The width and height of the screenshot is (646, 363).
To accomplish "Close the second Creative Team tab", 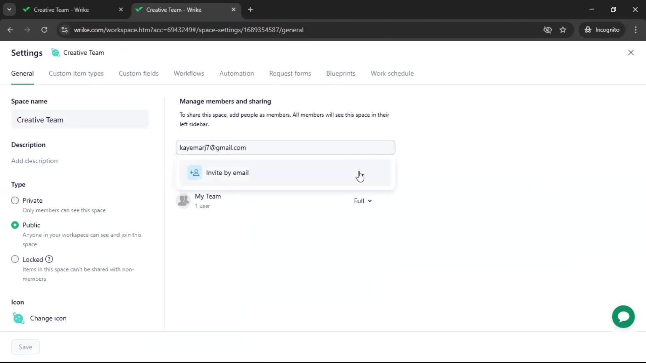I will point(234,10).
